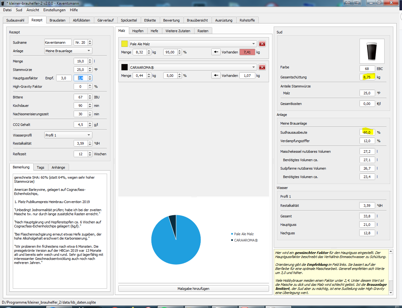The image size is (402, 308).
Task: Click the yellow Pale Ale Malz color swatch
Action: (x=125, y=44)
